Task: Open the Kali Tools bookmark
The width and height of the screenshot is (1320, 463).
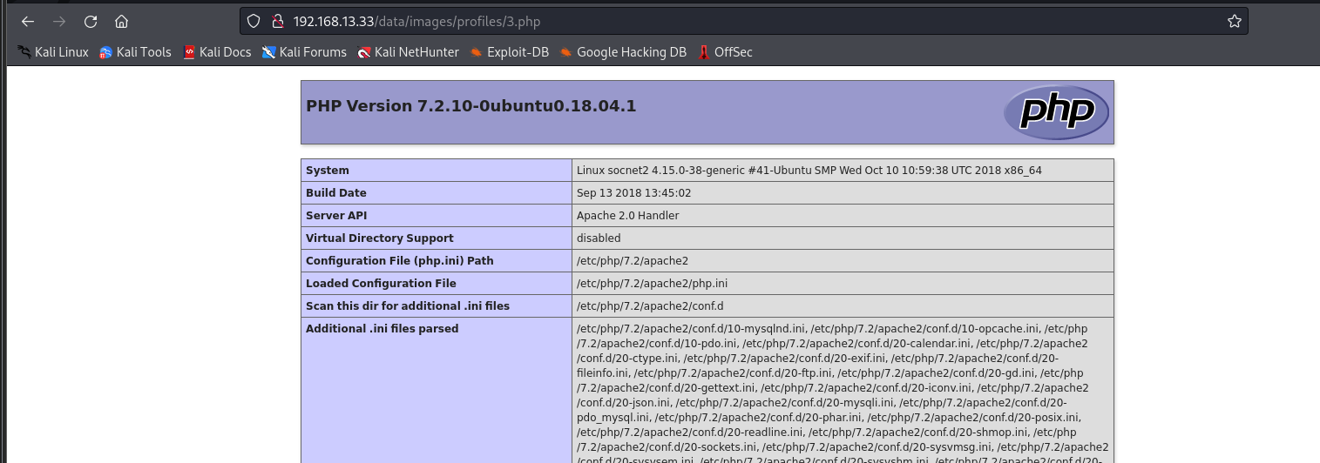Action: coord(135,52)
